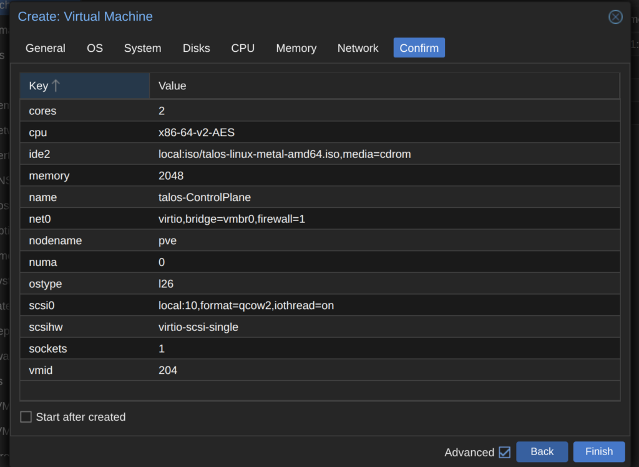639x467 pixels.
Task: Open the OS tab
Action: pos(95,48)
